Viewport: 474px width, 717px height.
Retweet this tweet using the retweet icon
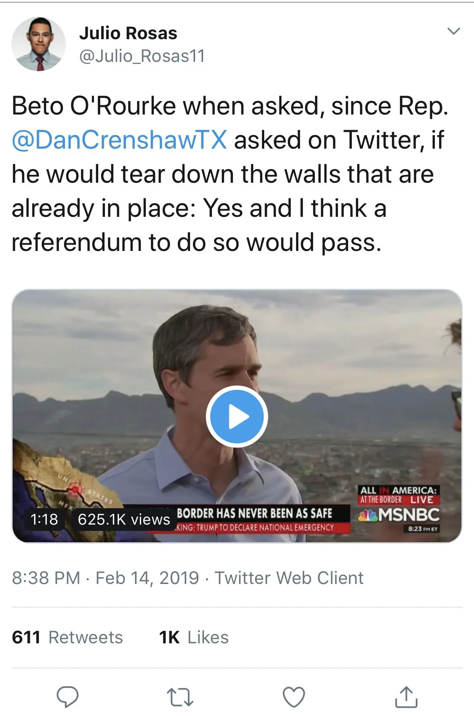click(180, 697)
